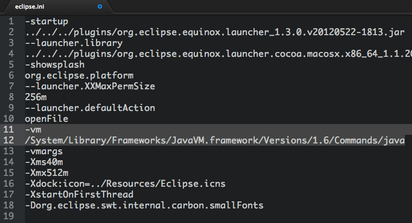
Task: Click the JavaVM.framework path line
Action: [x=214, y=140]
